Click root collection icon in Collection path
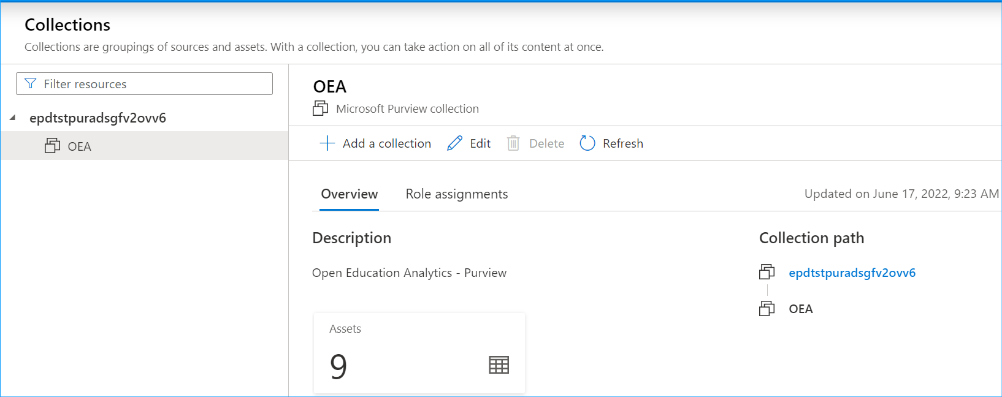The image size is (1002, 397). (x=767, y=272)
